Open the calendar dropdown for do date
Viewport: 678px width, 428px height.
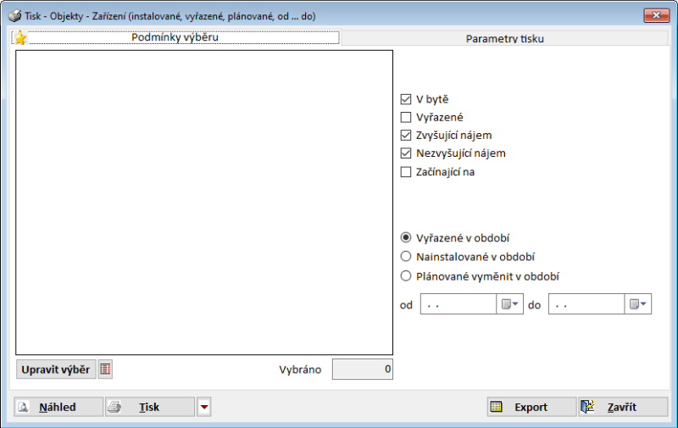[638, 304]
